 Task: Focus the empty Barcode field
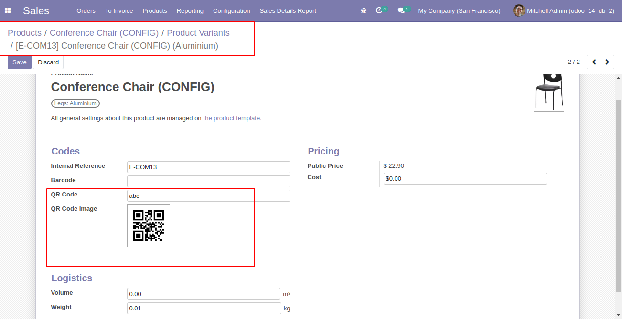(x=209, y=181)
